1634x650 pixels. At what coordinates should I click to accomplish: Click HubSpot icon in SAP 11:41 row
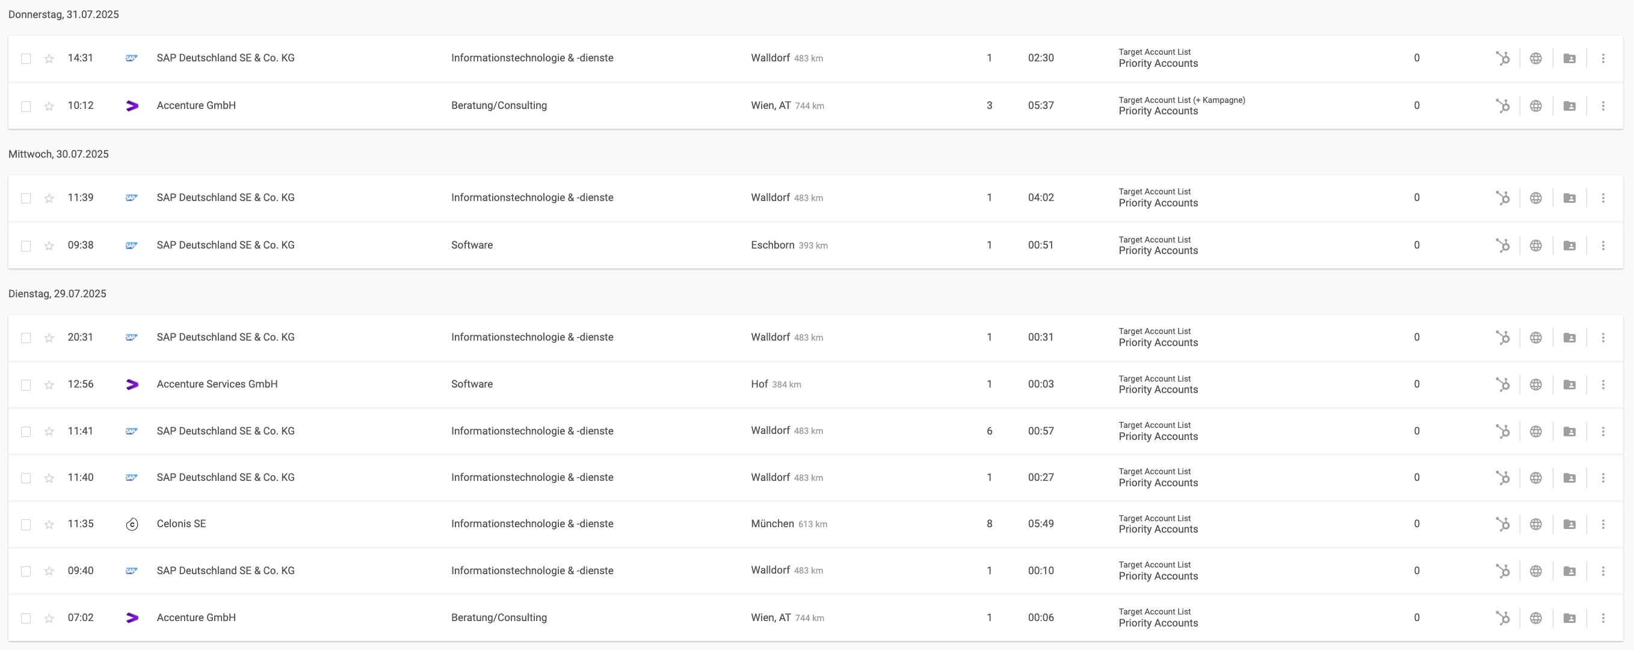tap(1503, 432)
